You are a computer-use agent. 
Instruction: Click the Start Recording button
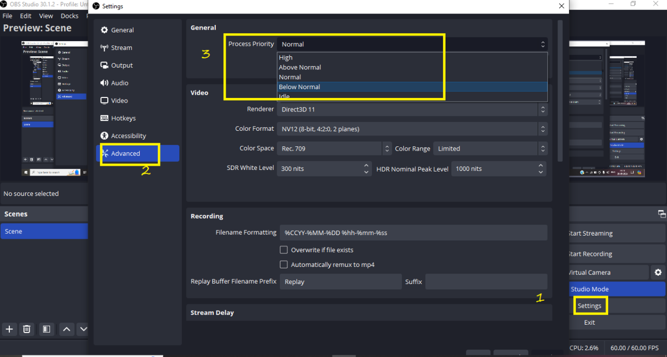tap(590, 254)
